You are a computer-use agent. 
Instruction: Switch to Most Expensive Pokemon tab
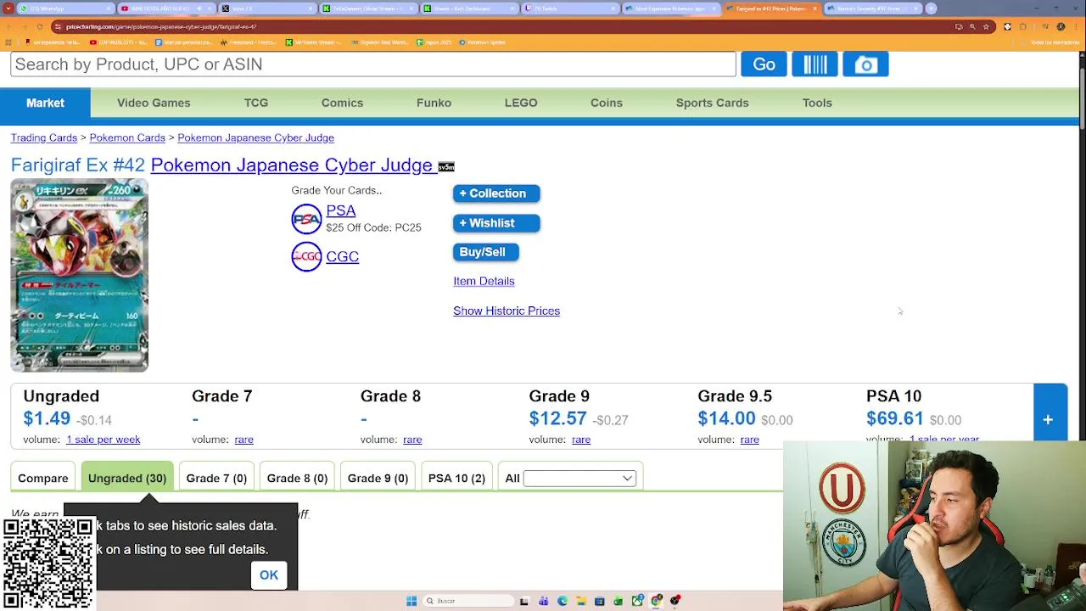click(670, 8)
